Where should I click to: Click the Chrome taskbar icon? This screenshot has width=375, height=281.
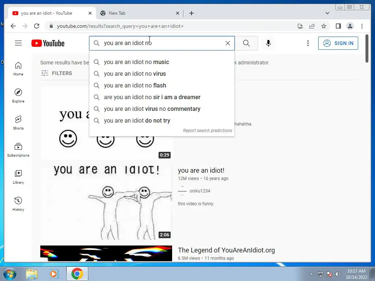[x=77, y=274]
